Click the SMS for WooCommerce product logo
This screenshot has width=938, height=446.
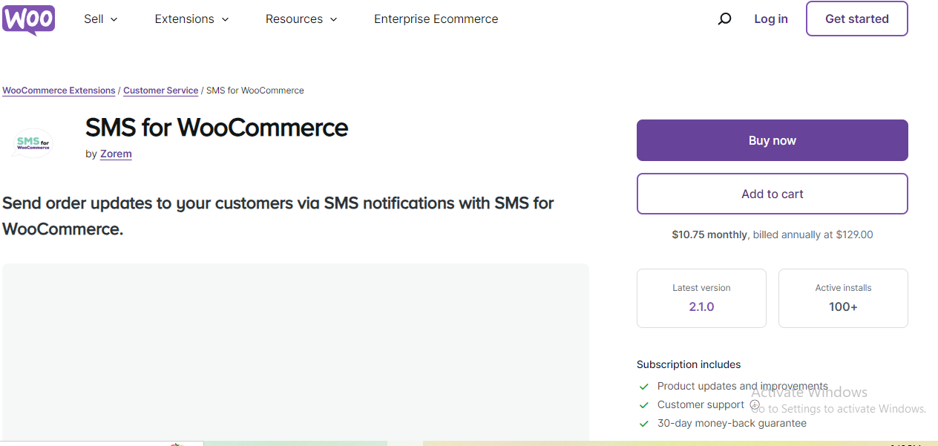[x=34, y=142]
